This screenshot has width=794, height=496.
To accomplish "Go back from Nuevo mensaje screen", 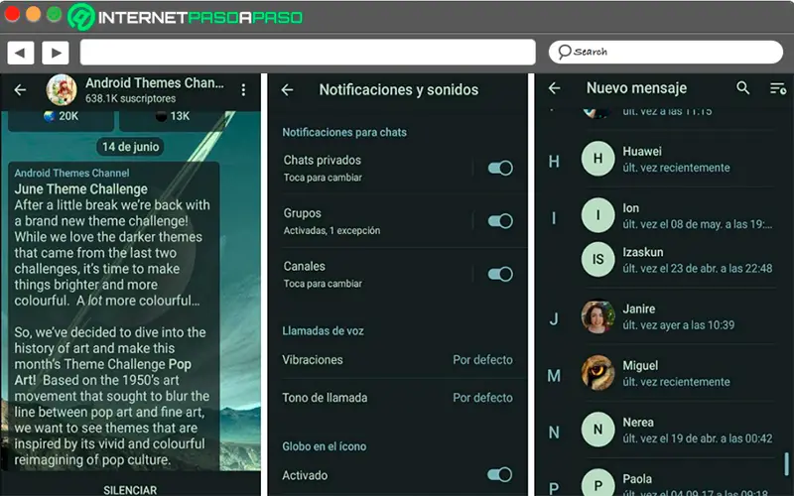I will (555, 88).
